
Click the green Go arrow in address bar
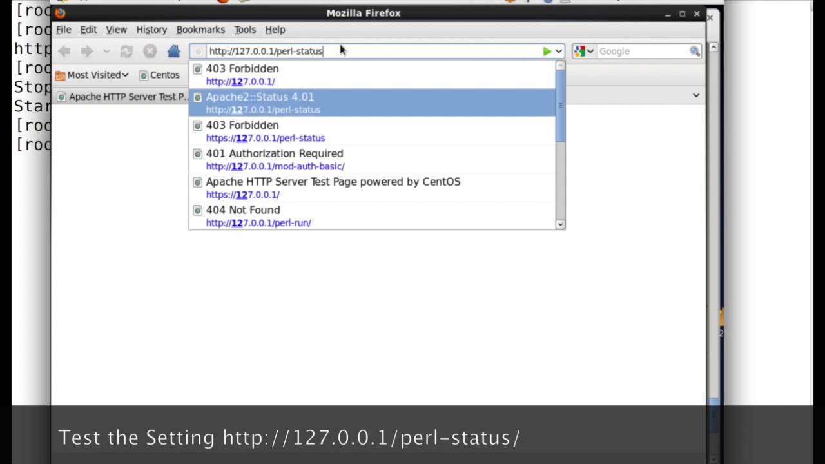[547, 51]
